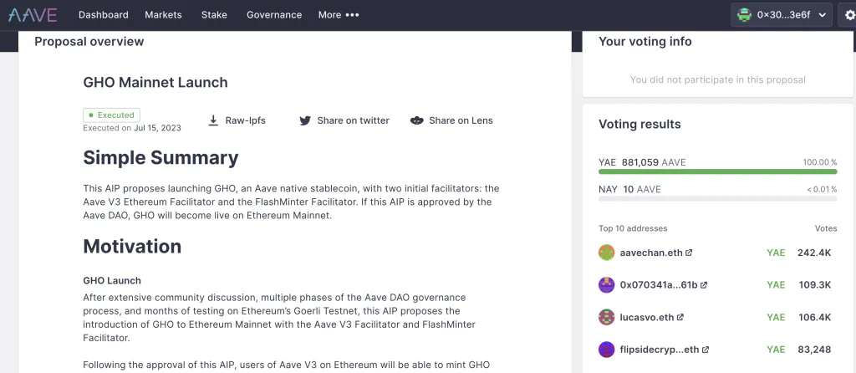Click the AAVE logo

[x=33, y=15]
